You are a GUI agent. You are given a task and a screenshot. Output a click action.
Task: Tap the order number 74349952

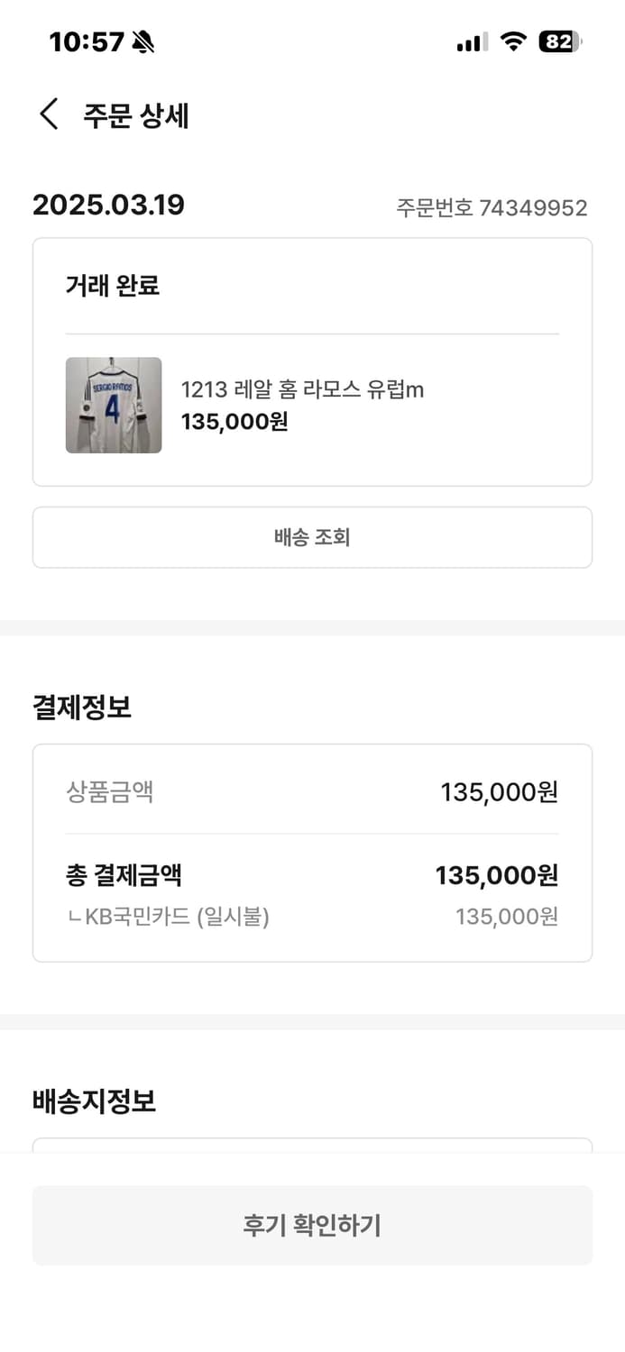(x=493, y=208)
